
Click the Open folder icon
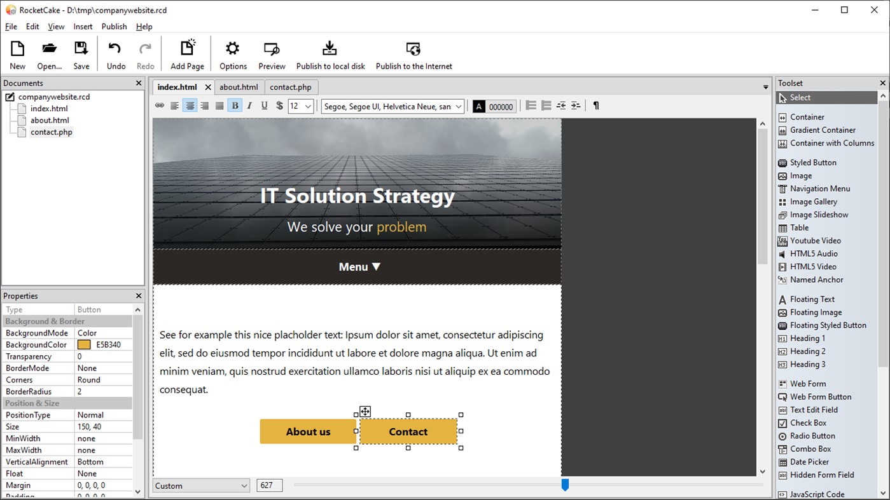[50, 55]
